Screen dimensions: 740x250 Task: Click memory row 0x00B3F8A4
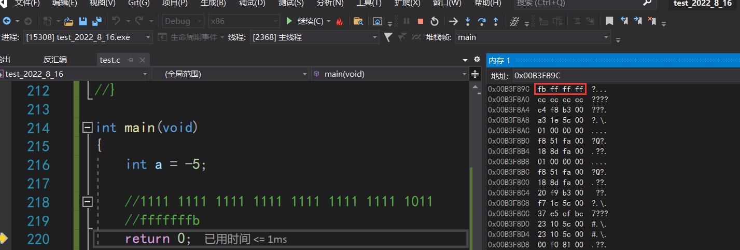546,109
